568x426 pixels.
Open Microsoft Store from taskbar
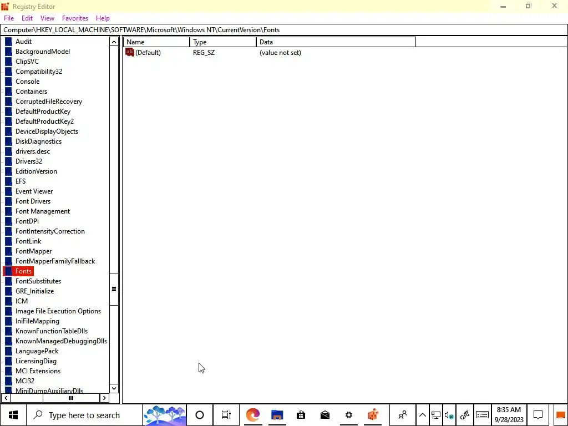point(301,415)
